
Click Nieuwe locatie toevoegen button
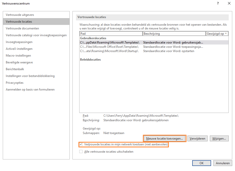coord(164,139)
